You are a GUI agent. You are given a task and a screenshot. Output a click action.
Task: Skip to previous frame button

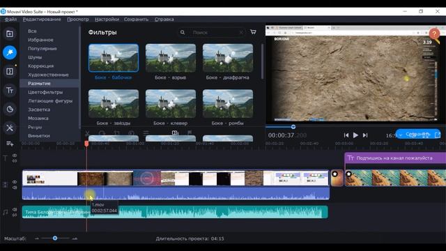pos(346,135)
